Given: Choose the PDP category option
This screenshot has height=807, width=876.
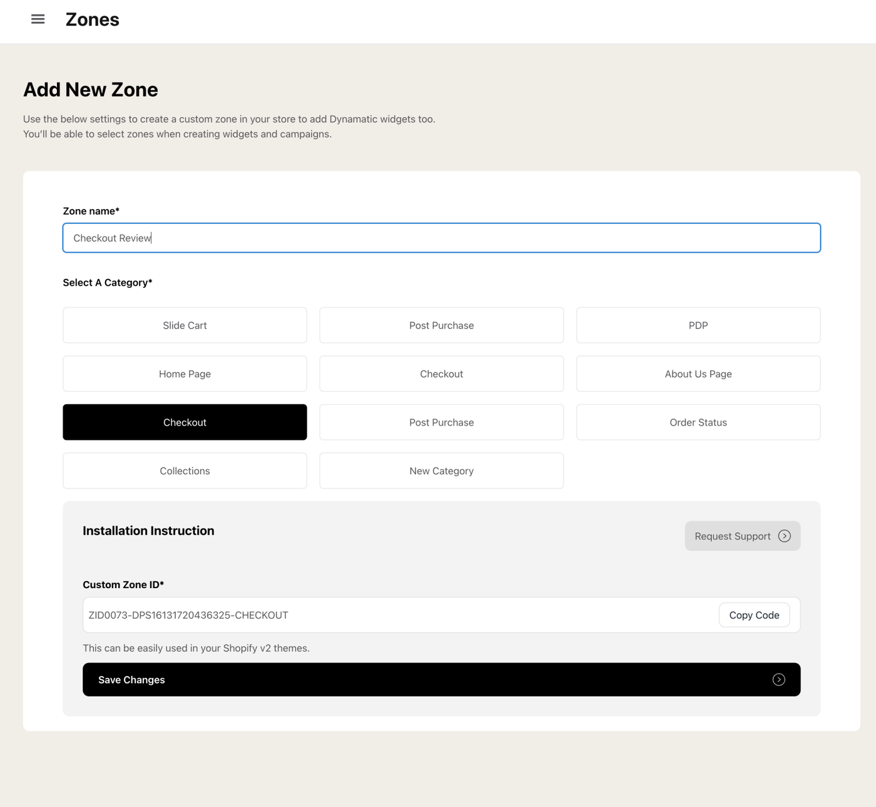Looking at the screenshot, I should pyautogui.click(x=698, y=325).
